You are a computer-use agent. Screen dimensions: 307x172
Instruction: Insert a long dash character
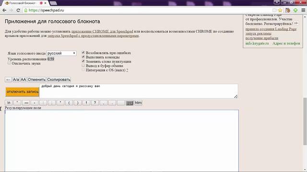point(26,103)
